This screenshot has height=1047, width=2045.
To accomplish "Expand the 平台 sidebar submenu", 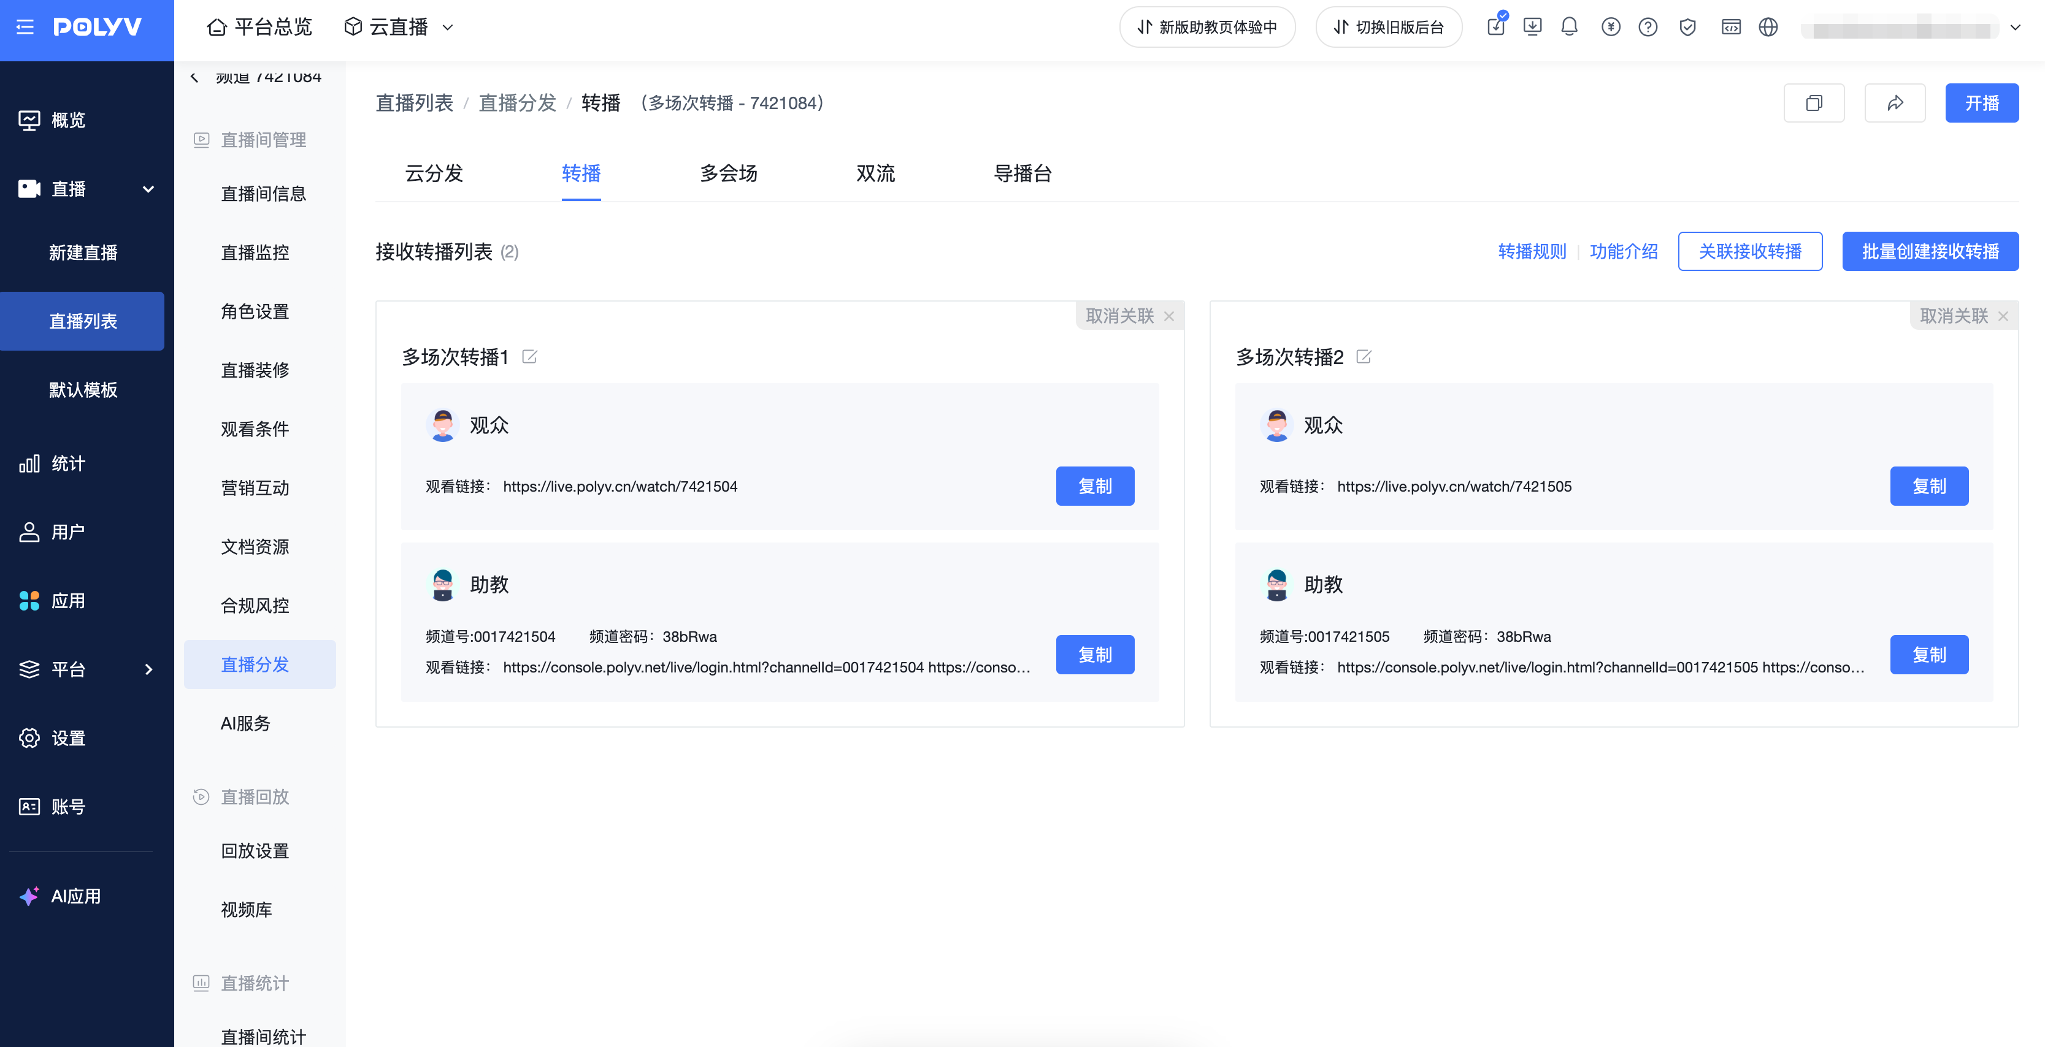I will click(148, 669).
